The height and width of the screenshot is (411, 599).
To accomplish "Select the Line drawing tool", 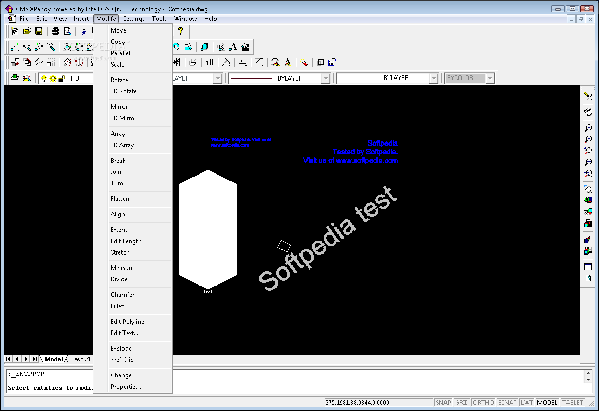I will coord(15,47).
